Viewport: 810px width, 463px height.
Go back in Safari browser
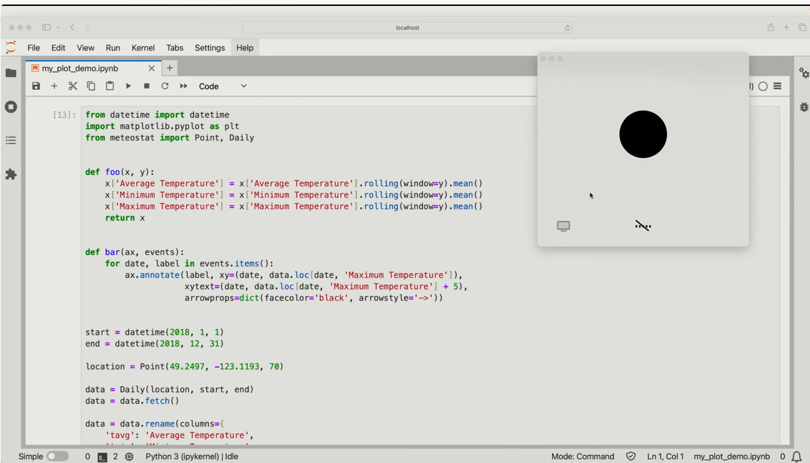click(x=72, y=27)
